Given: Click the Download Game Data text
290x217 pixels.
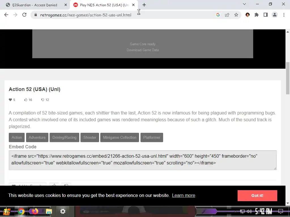Looking at the screenshot, I should [143, 50].
